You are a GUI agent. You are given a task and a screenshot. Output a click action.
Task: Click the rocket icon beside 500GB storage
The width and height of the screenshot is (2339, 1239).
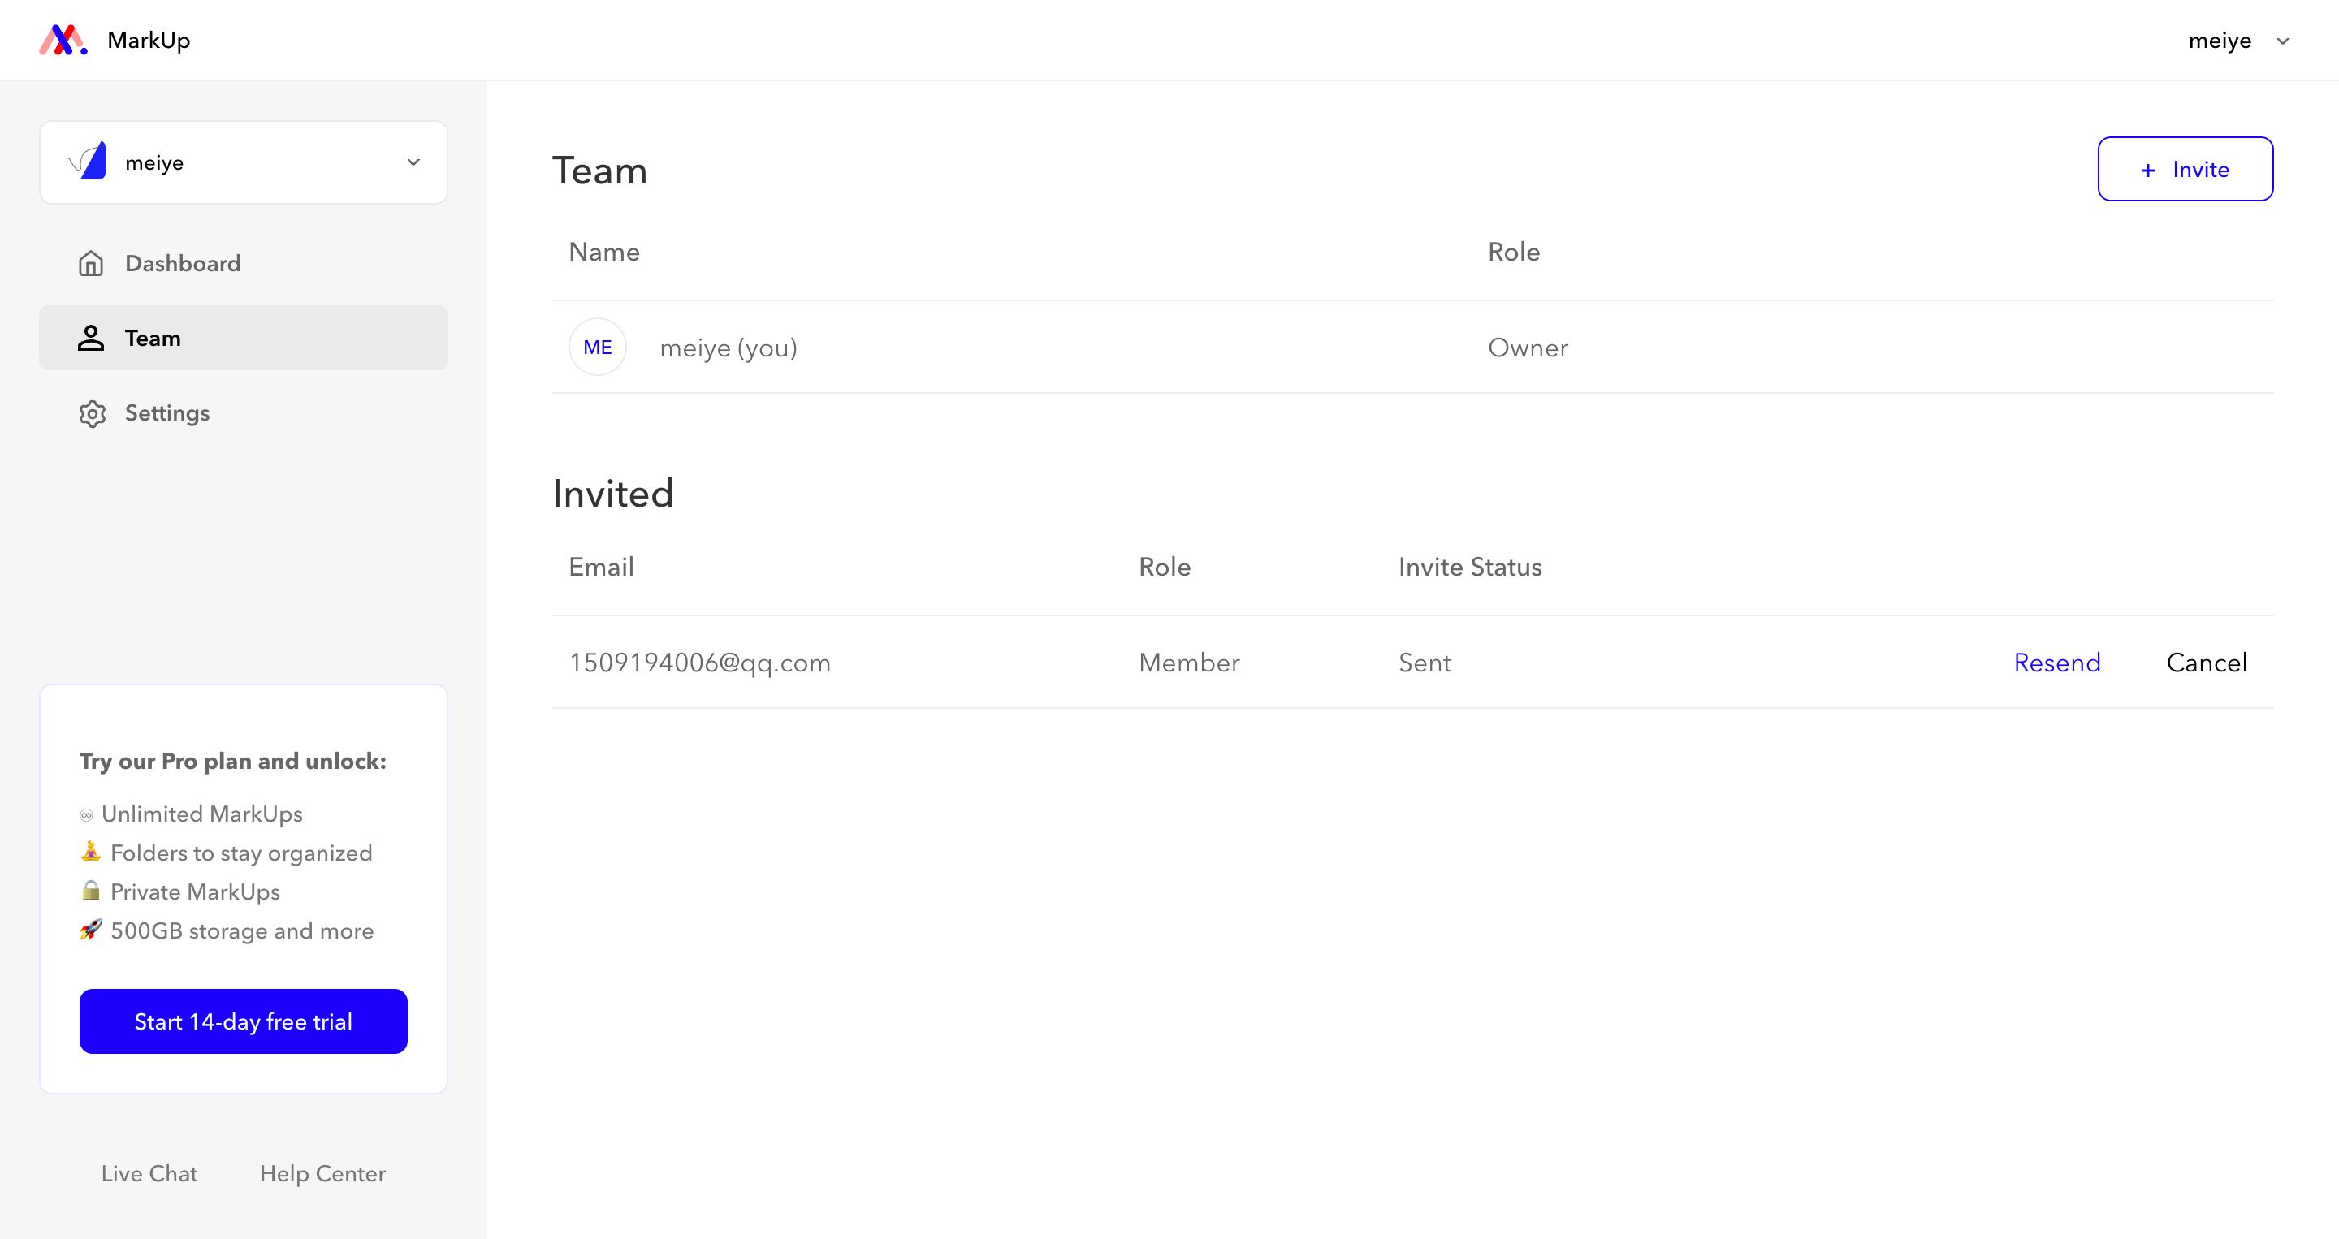point(91,930)
